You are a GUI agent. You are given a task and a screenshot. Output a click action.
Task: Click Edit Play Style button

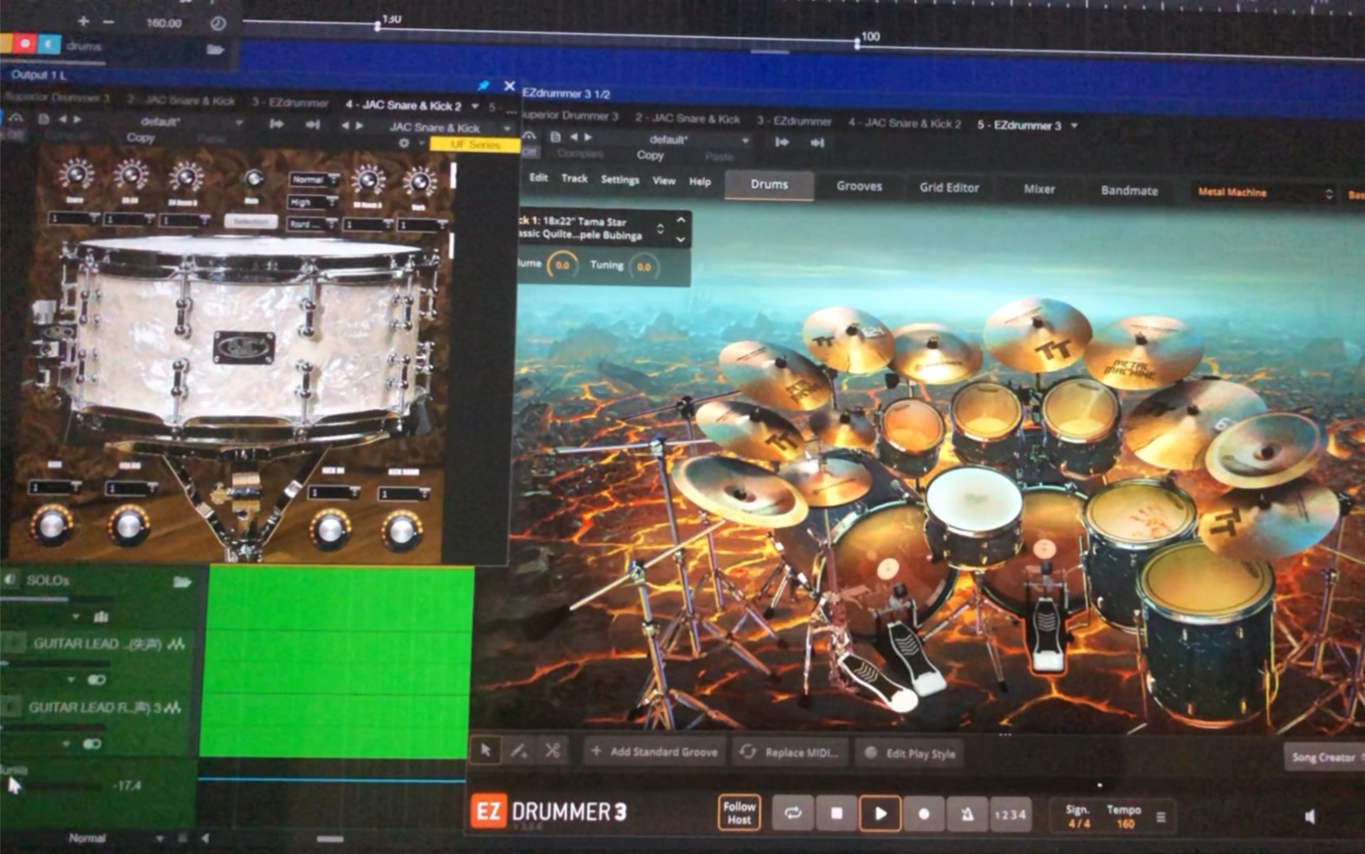click(909, 753)
